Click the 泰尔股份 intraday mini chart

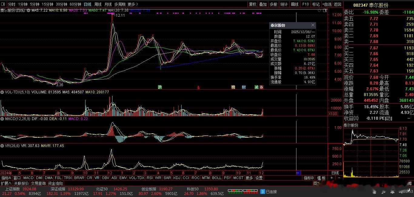pyautogui.click(x=371, y=152)
